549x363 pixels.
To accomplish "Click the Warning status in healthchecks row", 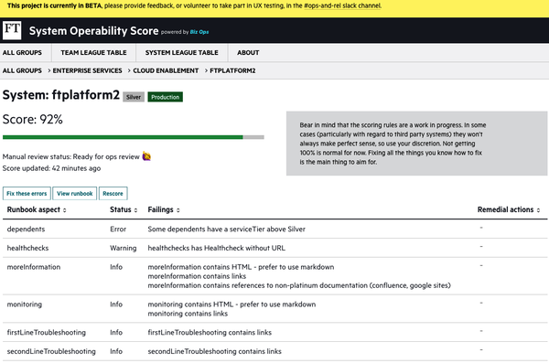I will coord(124,248).
